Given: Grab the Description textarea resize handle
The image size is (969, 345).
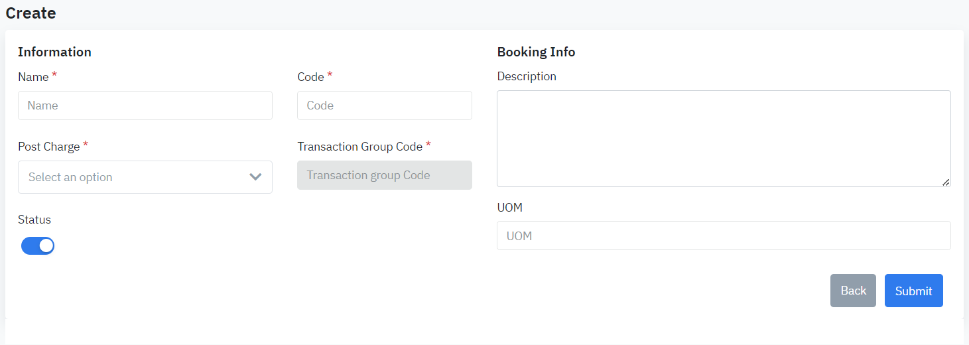Looking at the screenshot, I should coord(946,182).
